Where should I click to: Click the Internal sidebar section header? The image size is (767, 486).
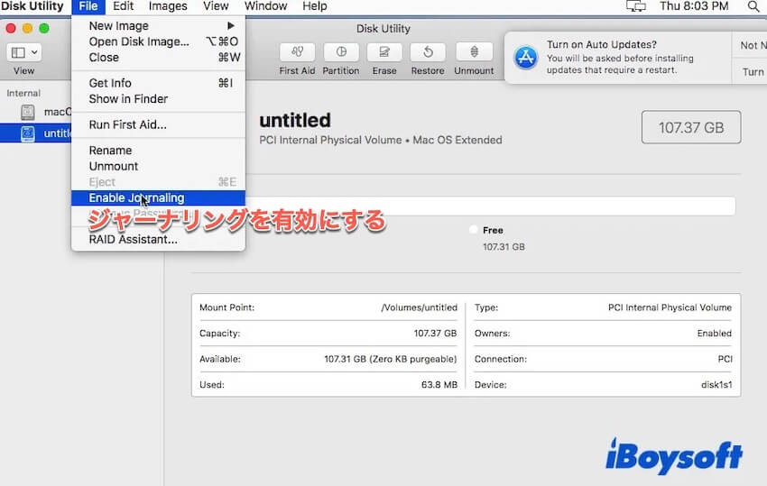coord(23,93)
